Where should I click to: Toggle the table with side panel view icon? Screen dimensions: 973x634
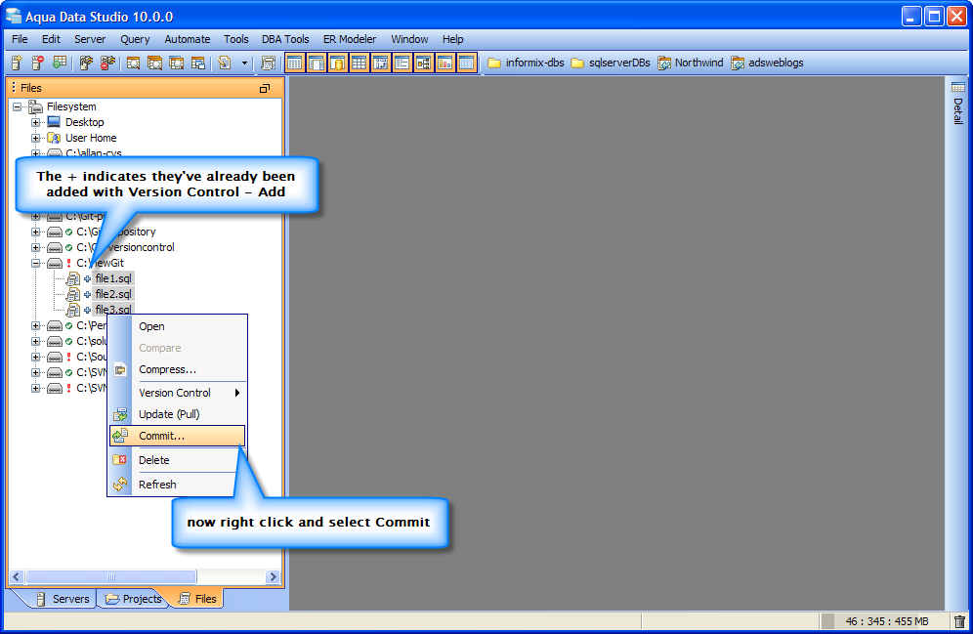click(317, 63)
